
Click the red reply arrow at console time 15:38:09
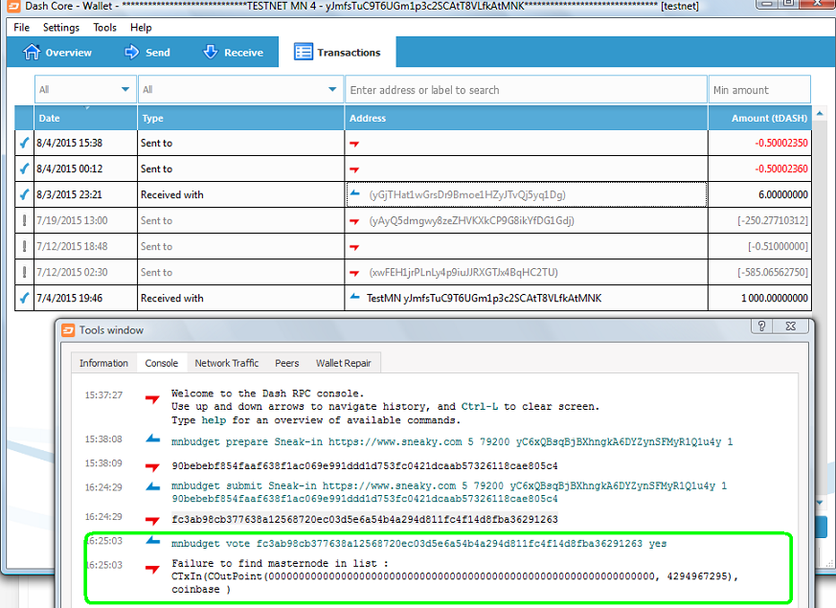pyautogui.click(x=152, y=467)
